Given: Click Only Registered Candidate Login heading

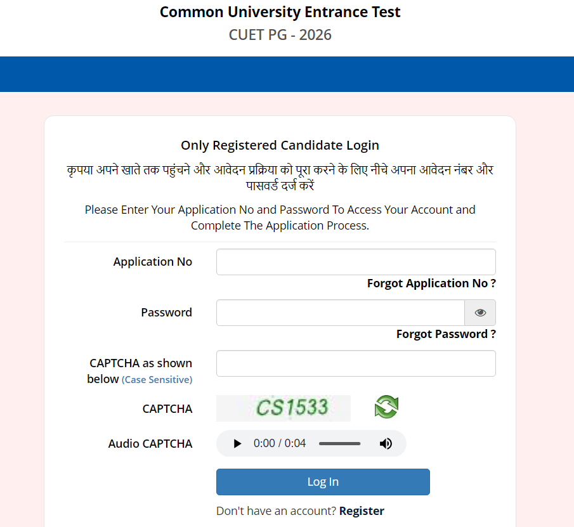Looking at the screenshot, I should click(280, 145).
